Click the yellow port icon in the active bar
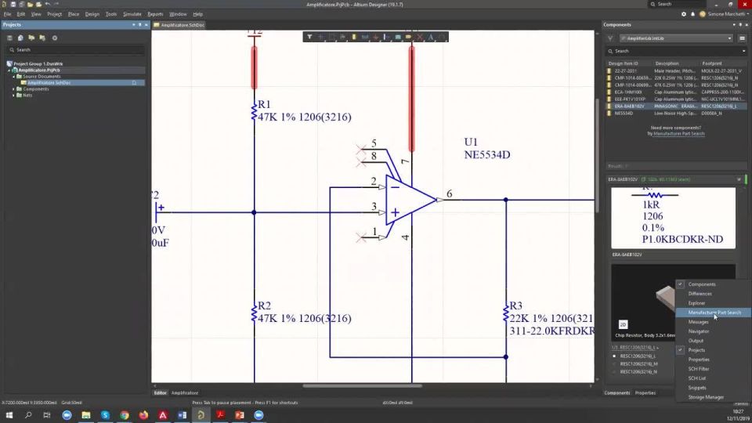 (409, 37)
